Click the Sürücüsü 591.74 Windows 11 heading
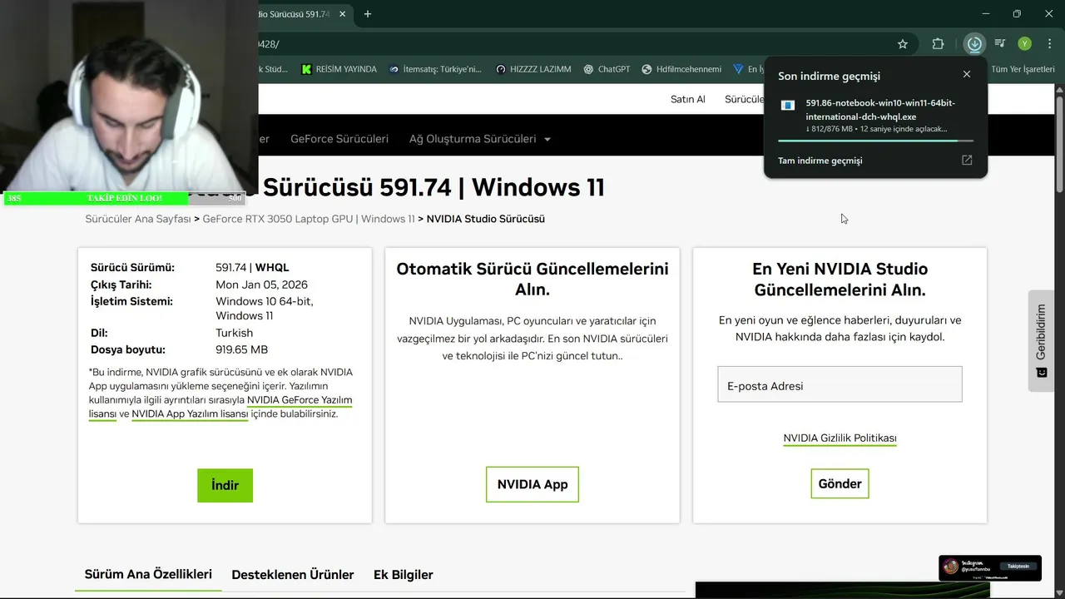This screenshot has height=599, width=1065. 433,187
